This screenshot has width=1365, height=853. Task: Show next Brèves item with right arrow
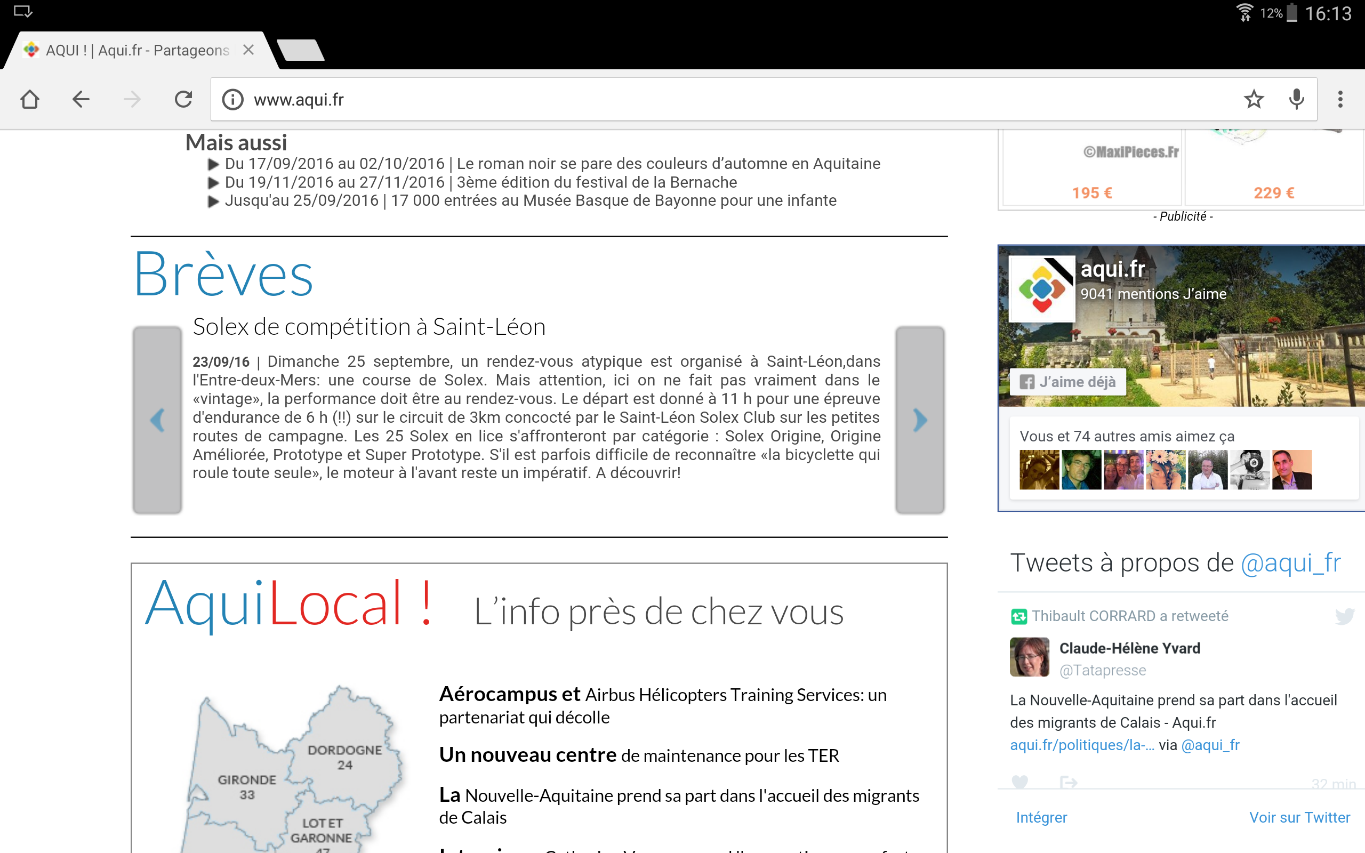[919, 420]
